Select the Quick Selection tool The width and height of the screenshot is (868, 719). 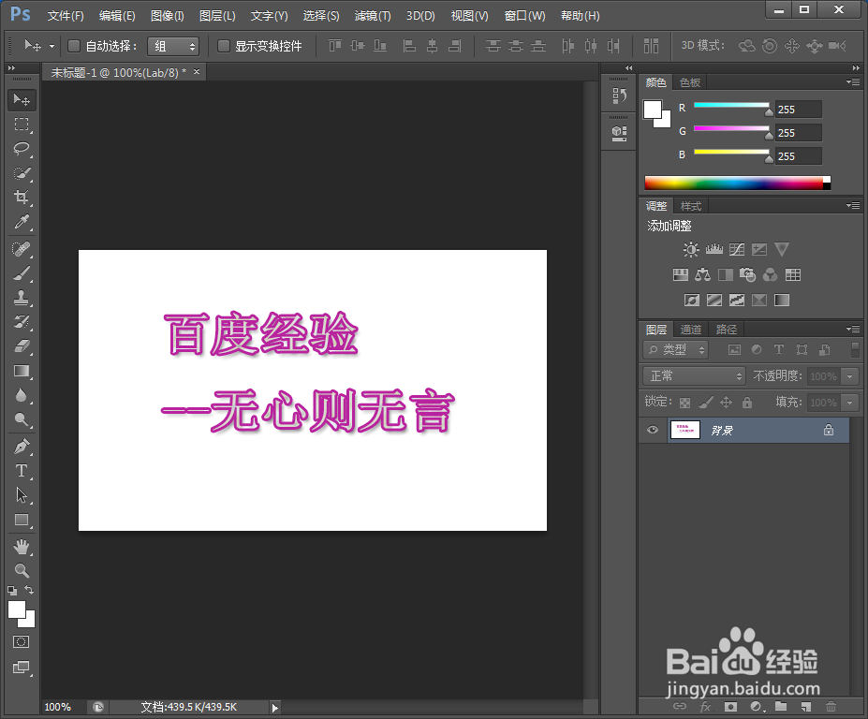[x=22, y=172]
